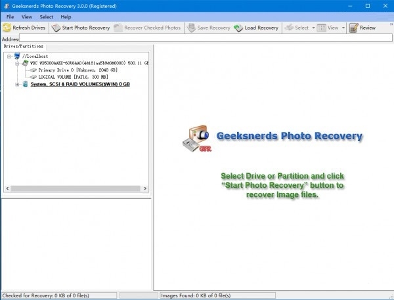394x300 pixels.
Task: Open the File menu
Action: [10, 17]
